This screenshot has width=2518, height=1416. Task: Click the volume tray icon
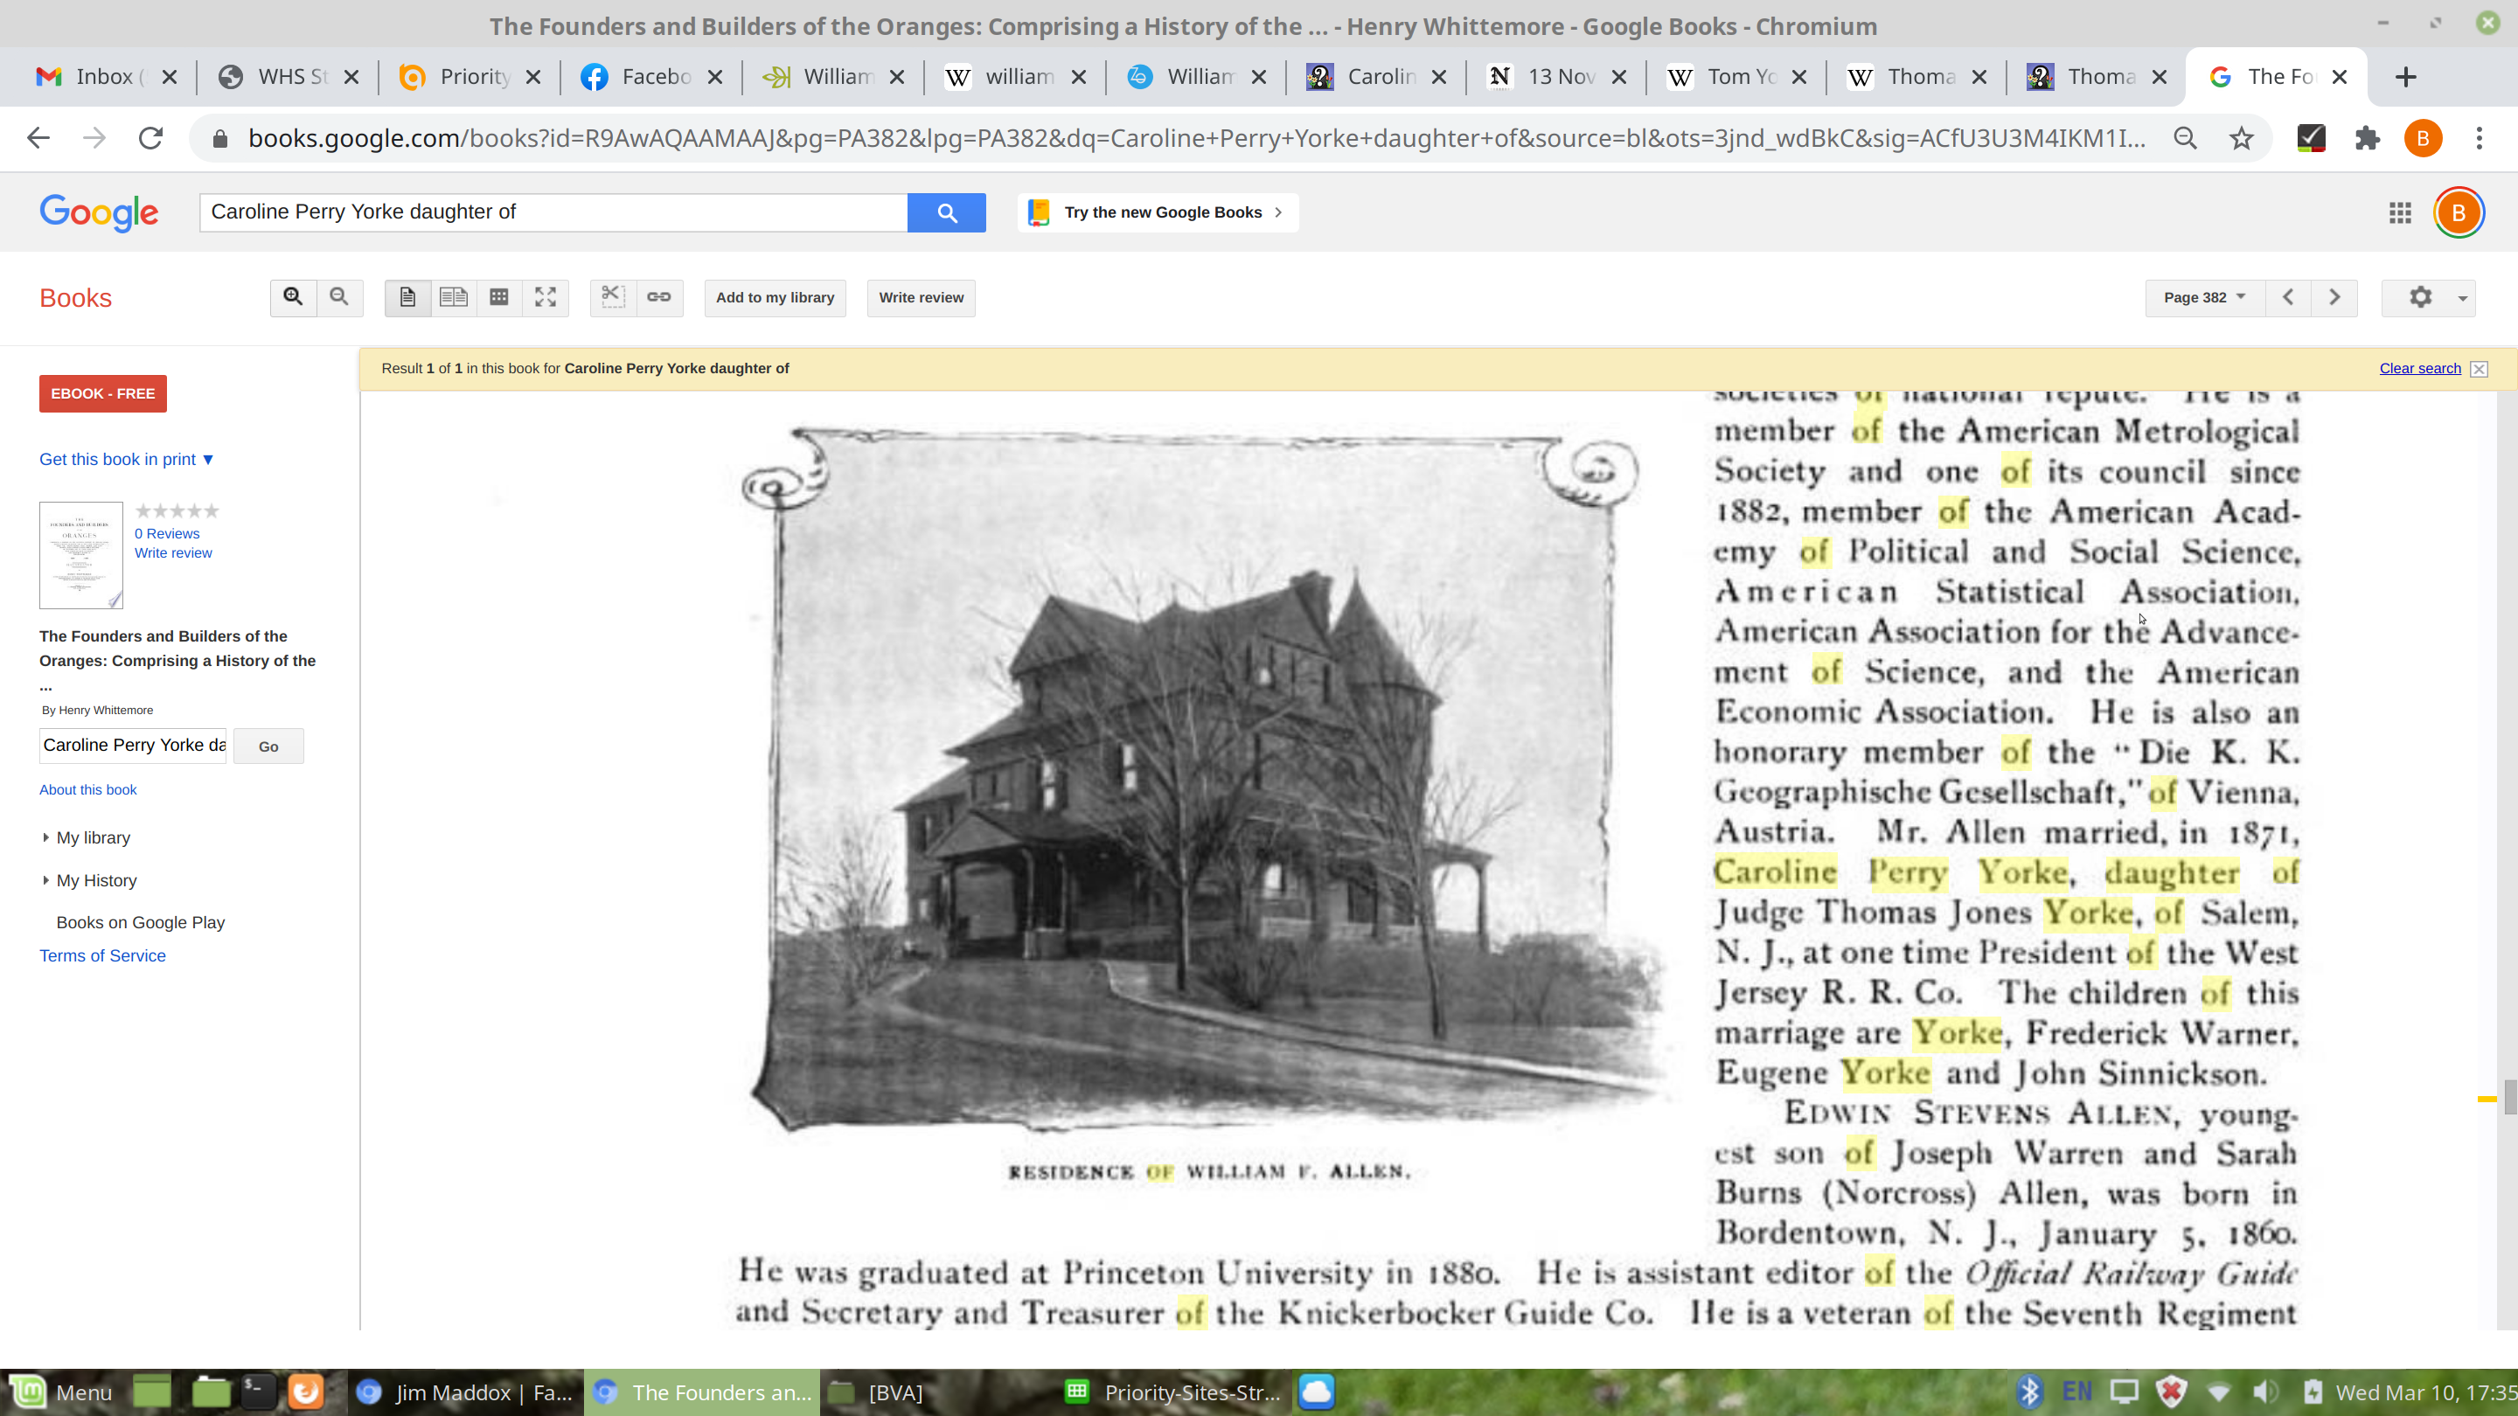coord(2264,1392)
